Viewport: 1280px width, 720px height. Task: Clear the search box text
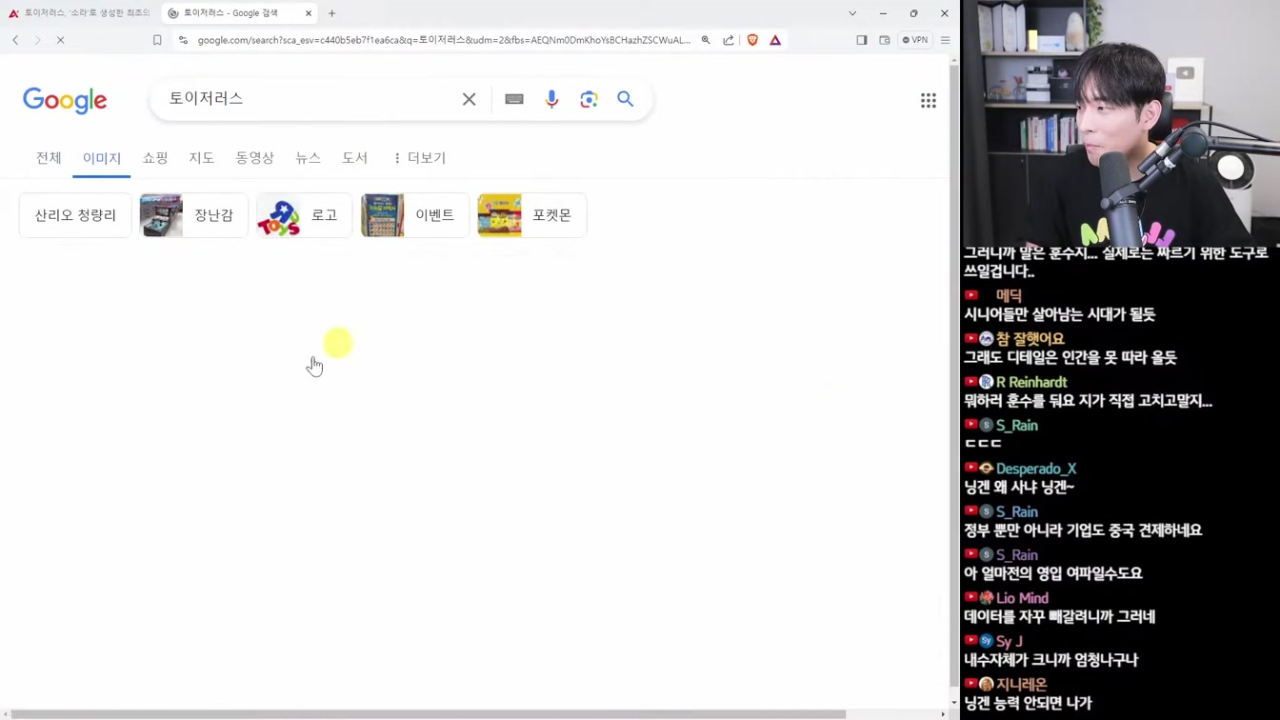click(x=469, y=99)
